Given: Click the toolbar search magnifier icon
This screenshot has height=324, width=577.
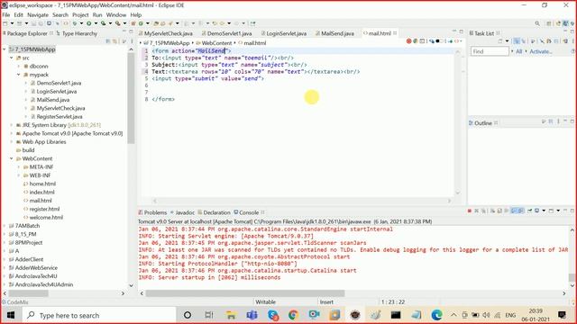Looking at the screenshot, I should (x=537, y=23).
